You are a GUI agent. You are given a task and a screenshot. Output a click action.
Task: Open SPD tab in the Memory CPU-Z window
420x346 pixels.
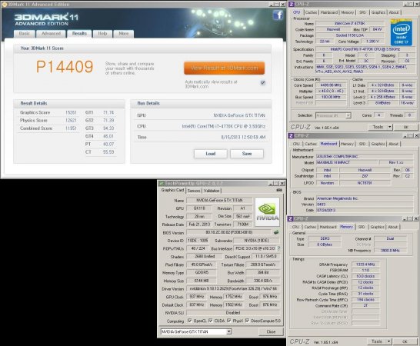click(x=362, y=227)
